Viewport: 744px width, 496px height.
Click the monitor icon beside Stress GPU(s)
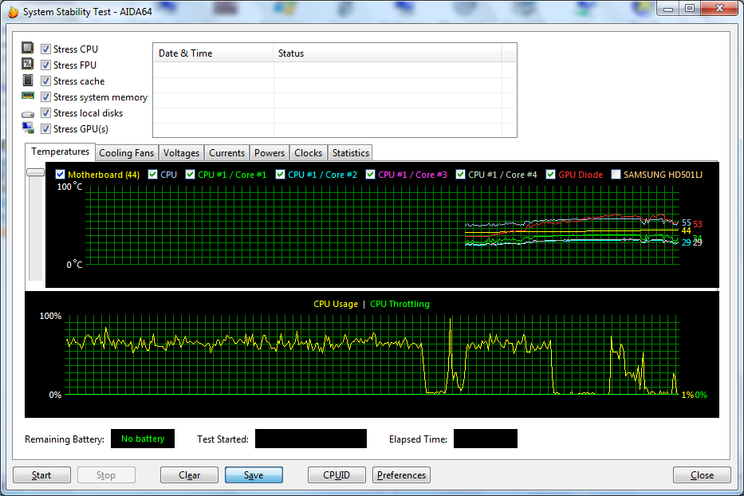pyautogui.click(x=28, y=128)
